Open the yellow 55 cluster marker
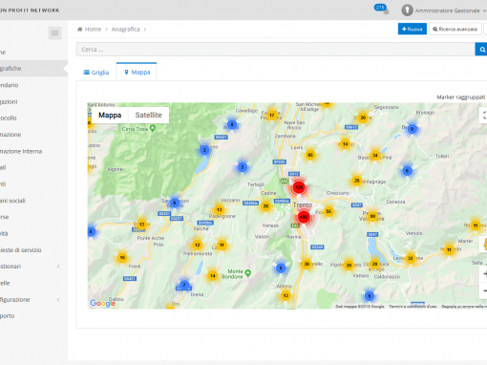 coord(328,211)
